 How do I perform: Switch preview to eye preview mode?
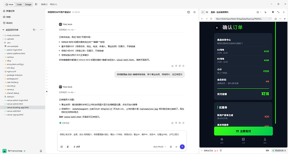coord(207,12)
